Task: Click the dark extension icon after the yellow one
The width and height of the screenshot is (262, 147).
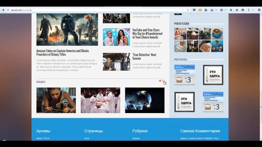Action: pyautogui.click(x=206, y=10)
